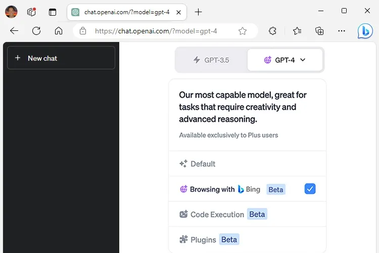Open the browser Extensions puzzle icon
Viewport: 379px width, 253px height.
(x=272, y=31)
